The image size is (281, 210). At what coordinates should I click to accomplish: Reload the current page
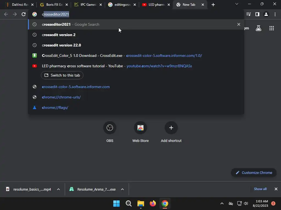pyautogui.click(x=24, y=14)
